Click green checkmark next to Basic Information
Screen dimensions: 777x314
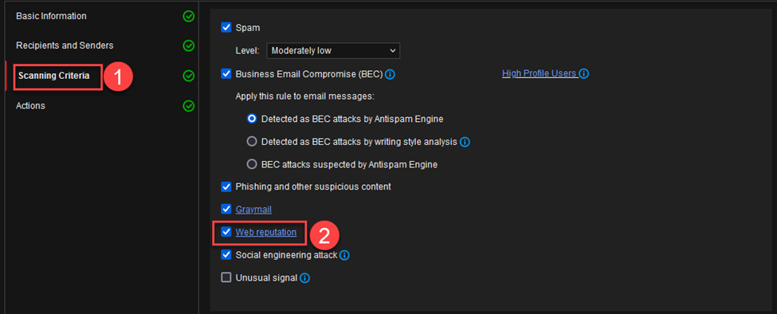(x=188, y=17)
